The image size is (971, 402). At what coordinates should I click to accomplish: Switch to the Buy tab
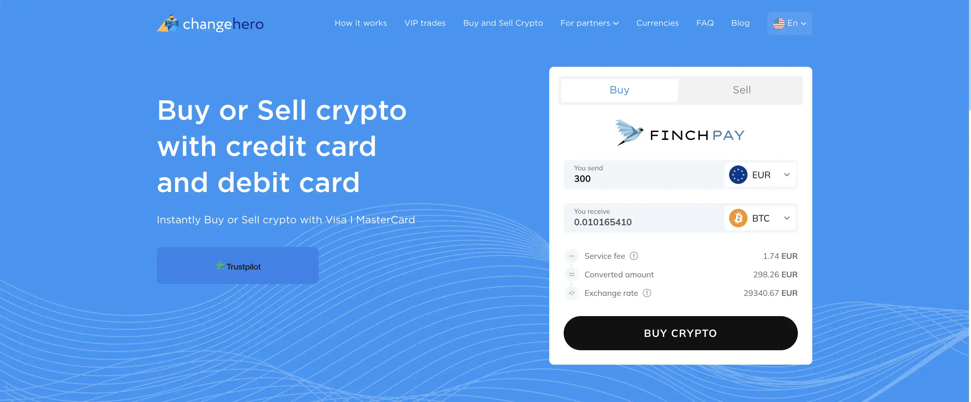pyautogui.click(x=618, y=89)
